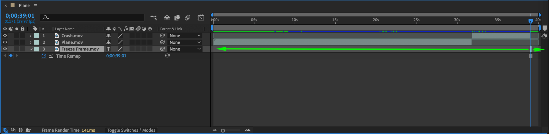
Task: Select the Plane.mov layer name
Action: pyautogui.click(x=72, y=42)
